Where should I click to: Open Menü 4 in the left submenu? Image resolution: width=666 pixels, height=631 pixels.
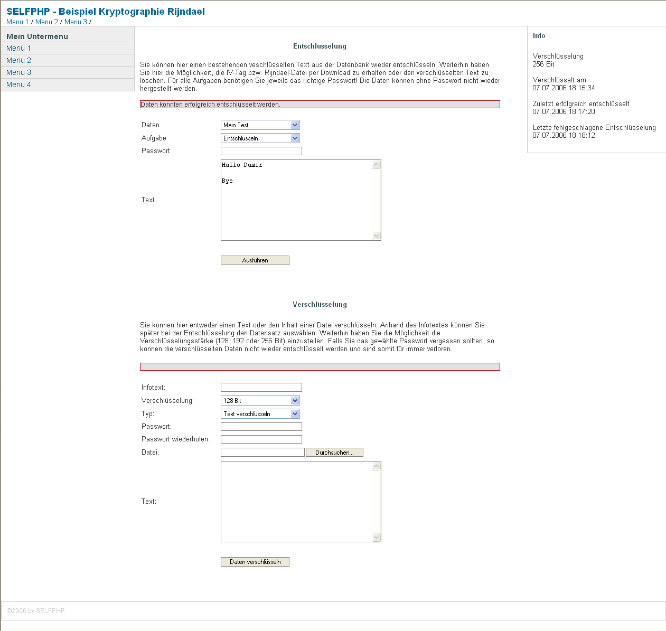(x=18, y=84)
